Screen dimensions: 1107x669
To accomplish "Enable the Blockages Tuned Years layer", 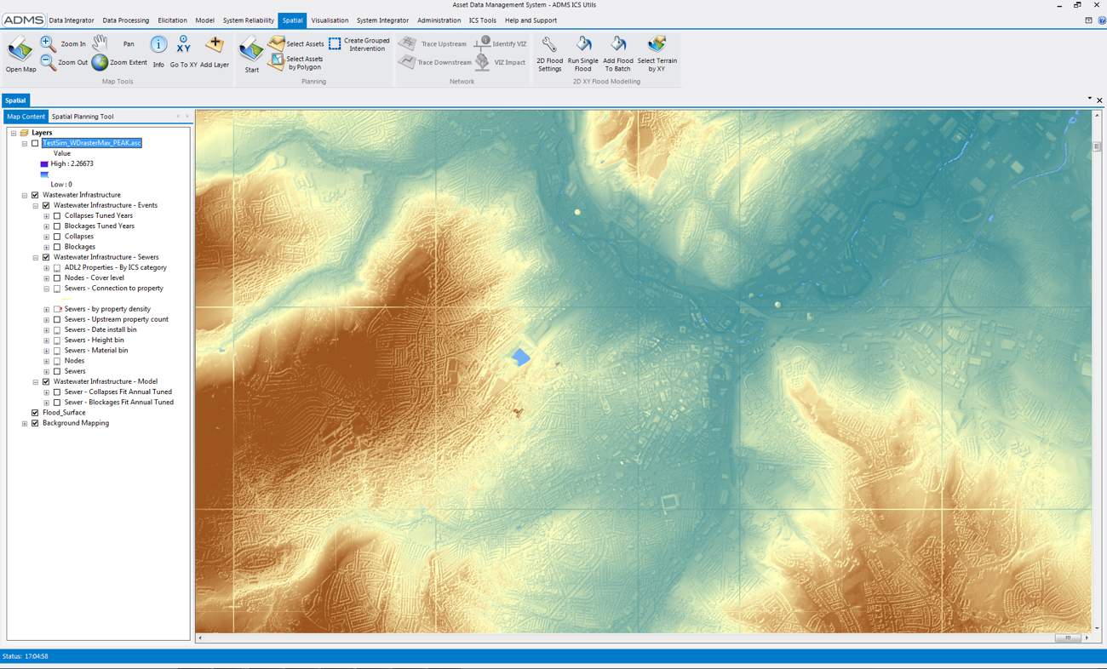I will (x=57, y=226).
